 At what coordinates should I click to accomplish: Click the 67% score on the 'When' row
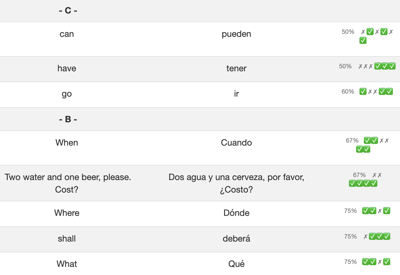pyautogui.click(x=352, y=141)
